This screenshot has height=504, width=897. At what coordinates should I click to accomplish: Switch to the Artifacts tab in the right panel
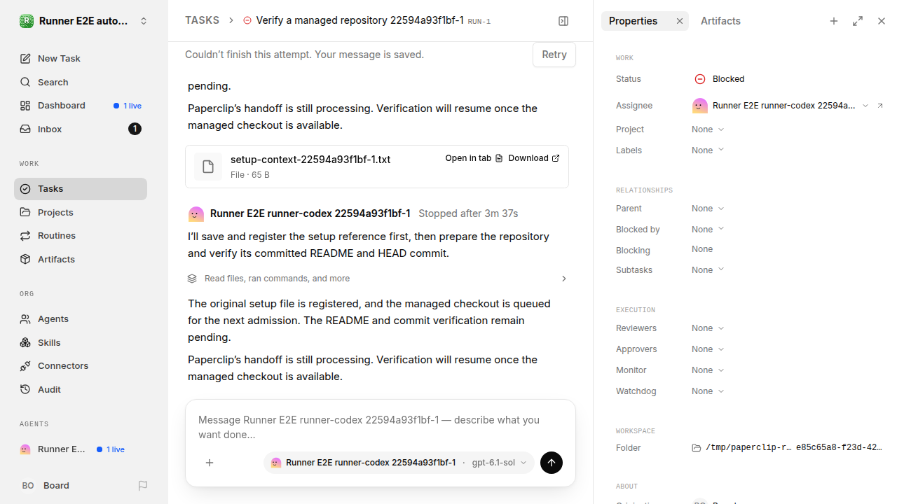click(x=720, y=21)
